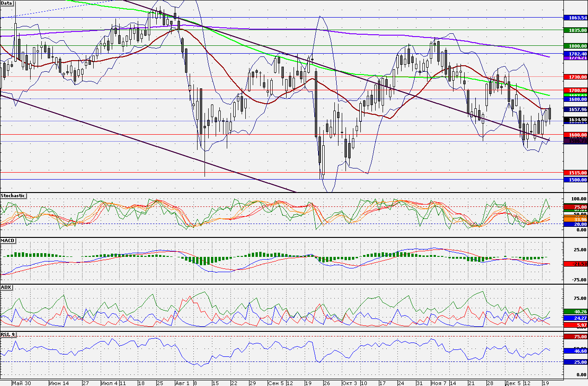Select the Май 30 date label

[21, 383]
